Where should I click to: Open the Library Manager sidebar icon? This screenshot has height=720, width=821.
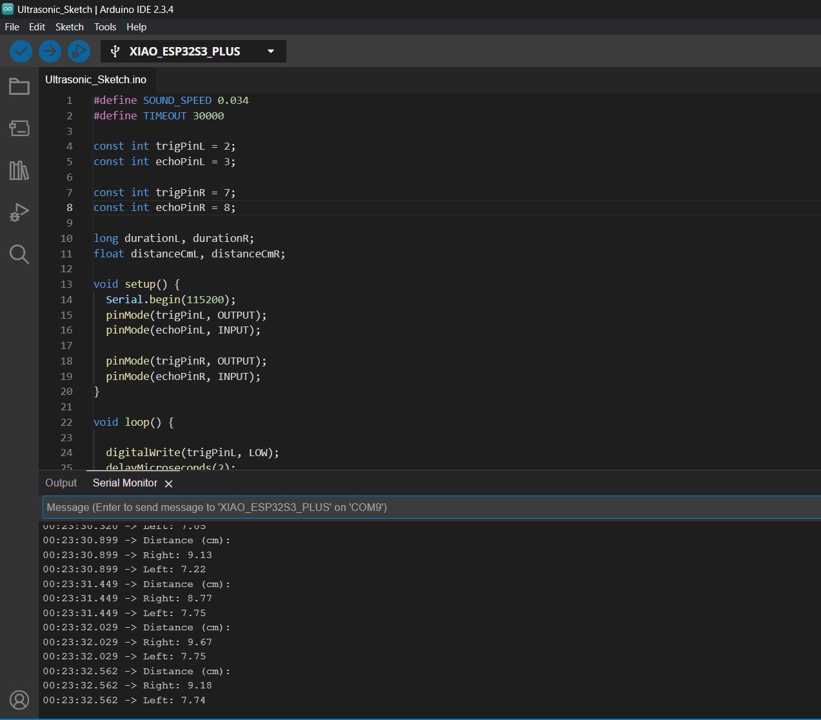tap(19, 170)
